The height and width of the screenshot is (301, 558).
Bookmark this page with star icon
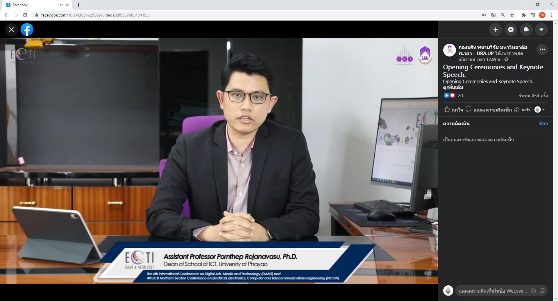(512, 15)
